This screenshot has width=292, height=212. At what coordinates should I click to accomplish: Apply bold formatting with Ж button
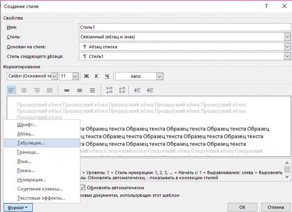tap(86, 76)
